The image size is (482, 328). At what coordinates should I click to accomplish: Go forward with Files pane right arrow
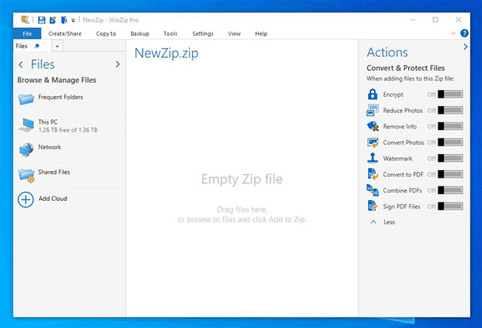click(117, 64)
